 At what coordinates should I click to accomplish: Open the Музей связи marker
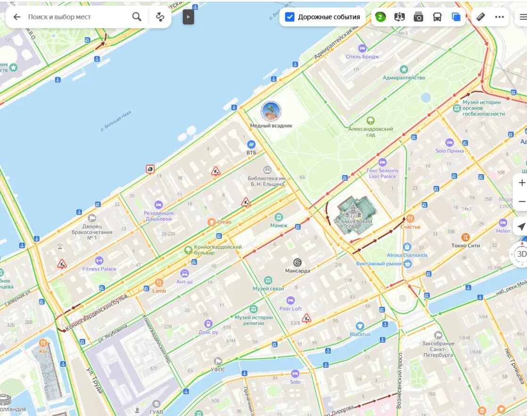pyautogui.click(x=268, y=280)
